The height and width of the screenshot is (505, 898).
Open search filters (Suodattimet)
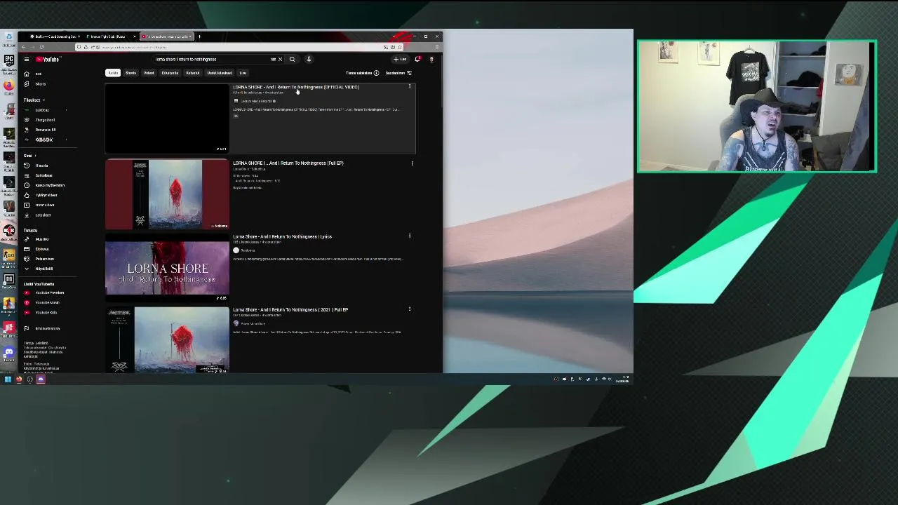click(x=398, y=73)
